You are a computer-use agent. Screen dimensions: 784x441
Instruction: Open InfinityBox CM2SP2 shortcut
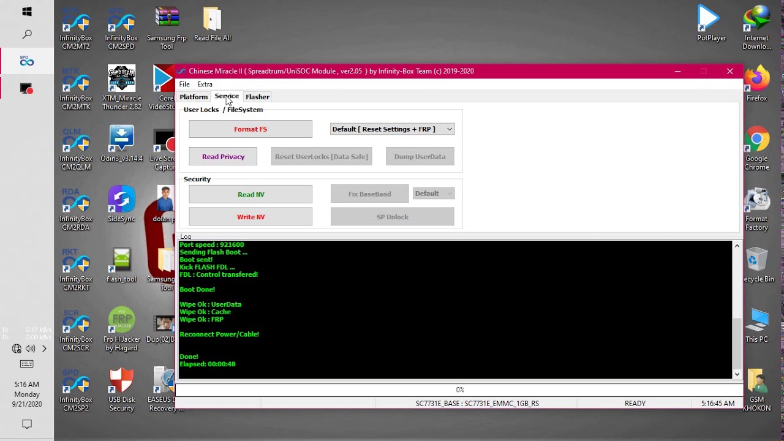tap(76, 390)
